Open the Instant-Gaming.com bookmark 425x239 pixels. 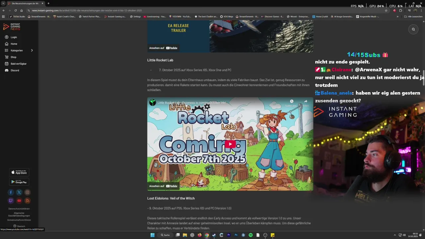point(115,16)
